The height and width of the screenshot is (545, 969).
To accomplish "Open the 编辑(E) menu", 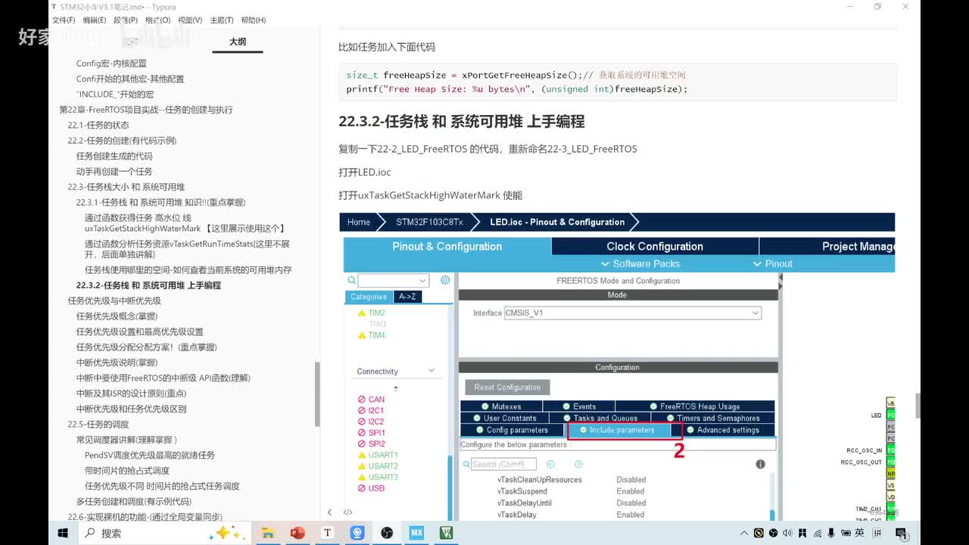I will (x=95, y=20).
